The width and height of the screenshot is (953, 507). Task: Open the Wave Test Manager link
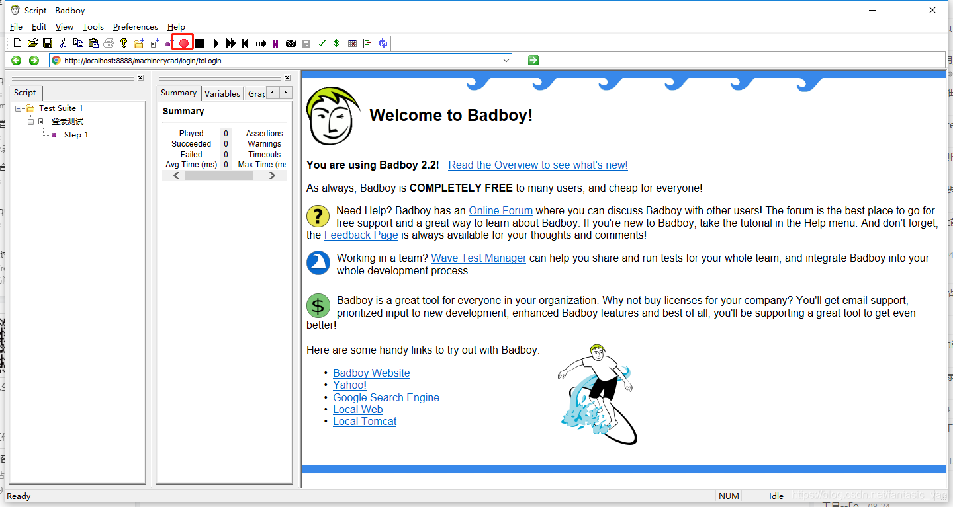pos(478,258)
